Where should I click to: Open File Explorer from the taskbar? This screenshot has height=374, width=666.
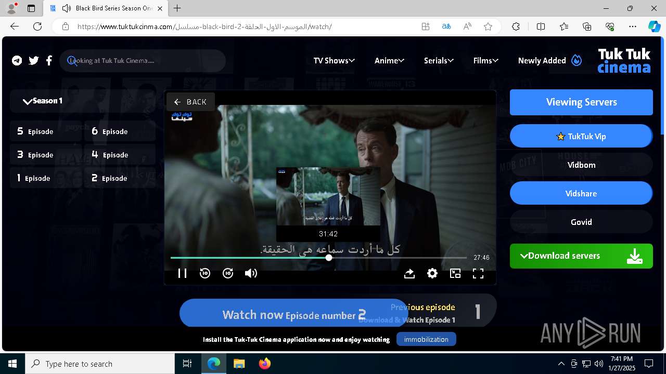coord(239,364)
